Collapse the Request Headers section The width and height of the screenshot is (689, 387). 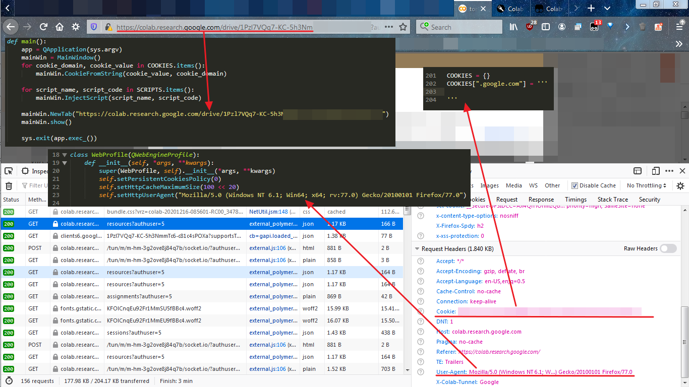tap(417, 249)
